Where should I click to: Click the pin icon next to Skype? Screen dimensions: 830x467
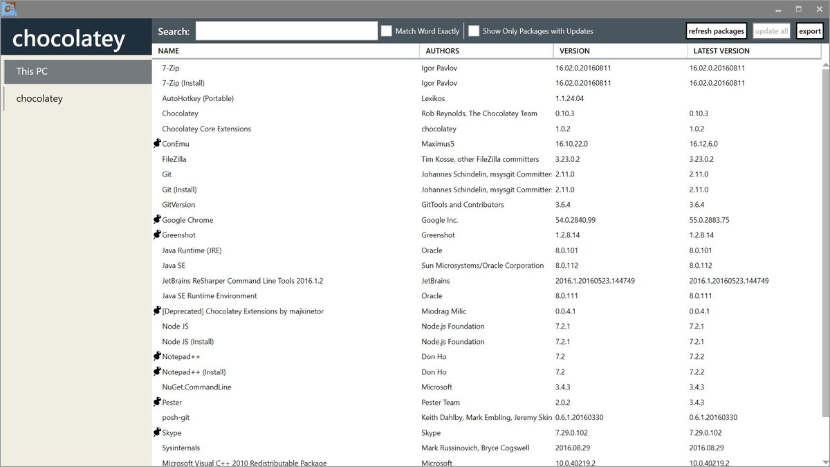(157, 433)
